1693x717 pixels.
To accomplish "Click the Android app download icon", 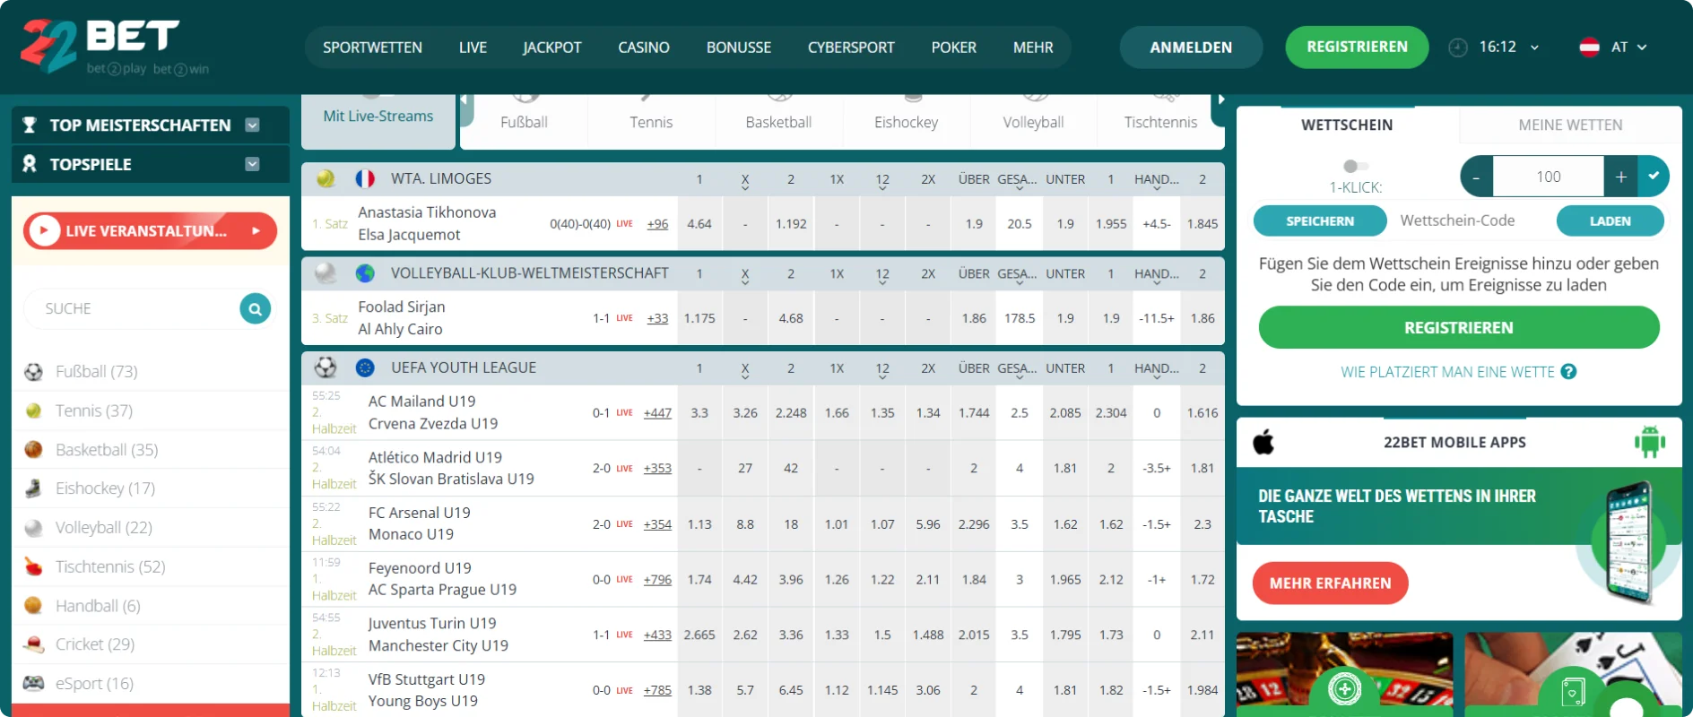I will (x=1650, y=442).
